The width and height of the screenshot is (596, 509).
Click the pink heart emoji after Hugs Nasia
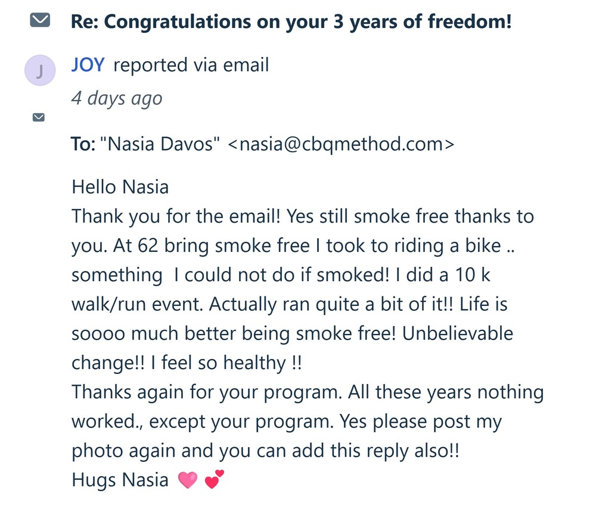click(x=187, y=480)
